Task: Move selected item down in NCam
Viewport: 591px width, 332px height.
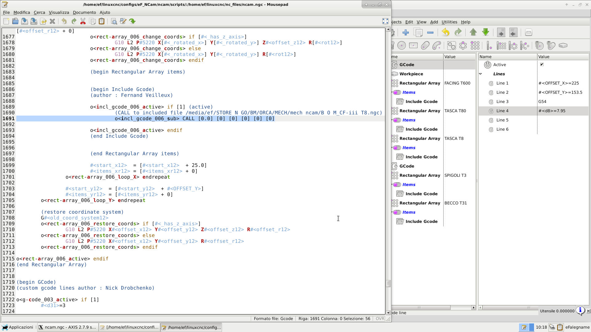Action: coord(485,32)
